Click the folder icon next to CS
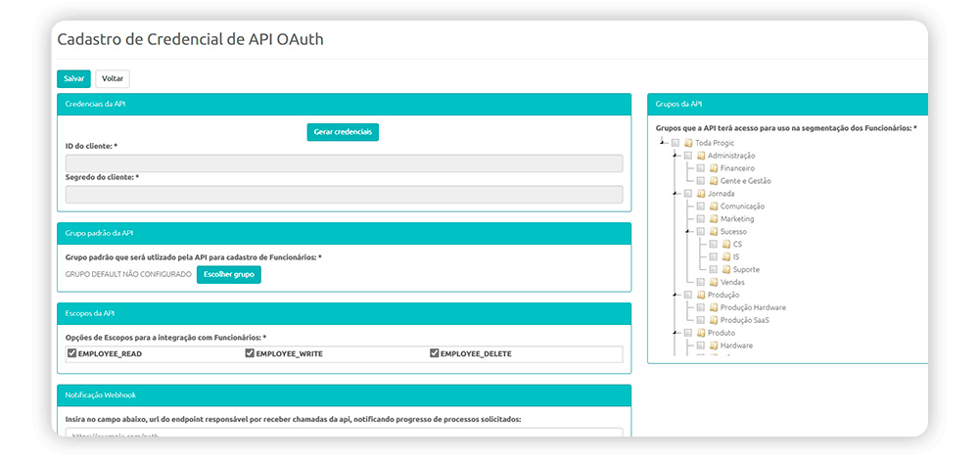This screenshot has height=462, width=979. click(x=725, y=244)
